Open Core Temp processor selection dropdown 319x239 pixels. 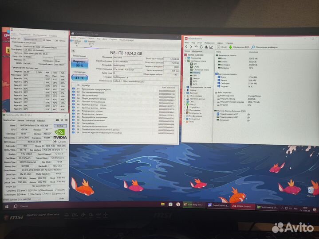point(33,39)
